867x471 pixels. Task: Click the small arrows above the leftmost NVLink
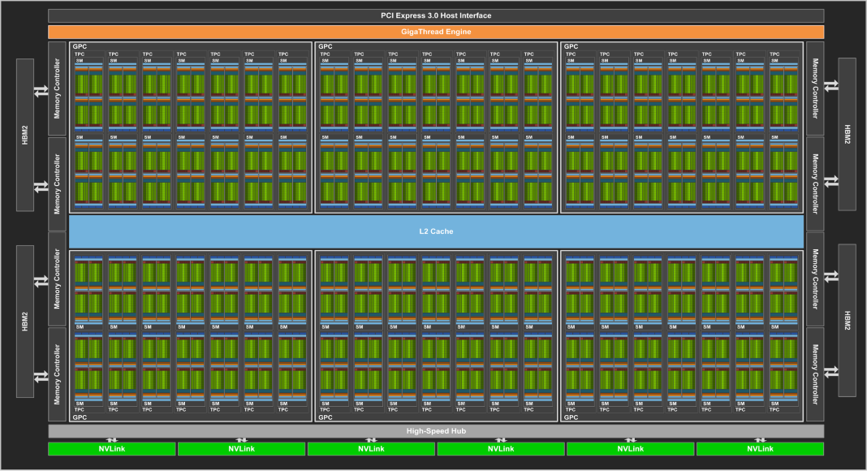[x=112, y=440]
